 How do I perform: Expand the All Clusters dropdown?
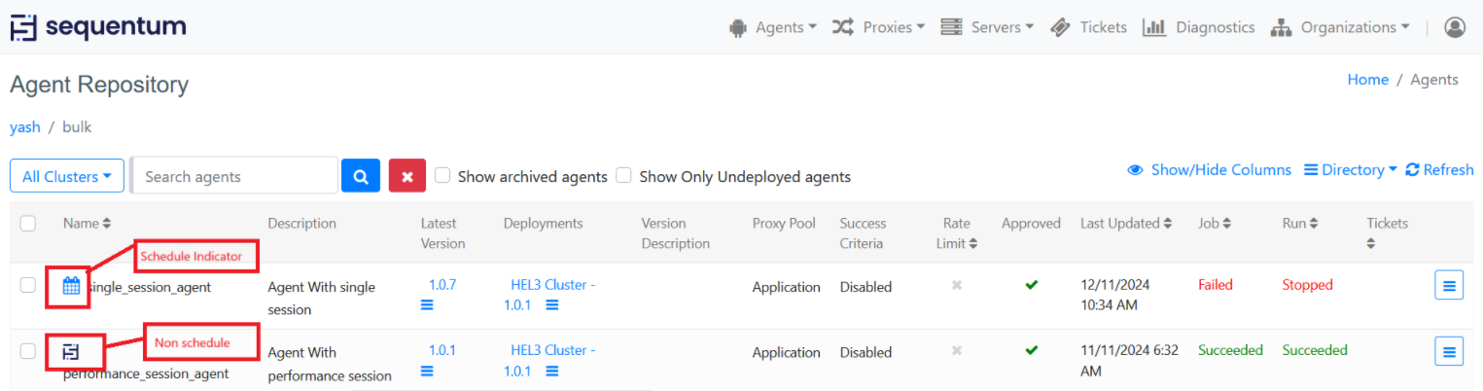coord(66,176)
